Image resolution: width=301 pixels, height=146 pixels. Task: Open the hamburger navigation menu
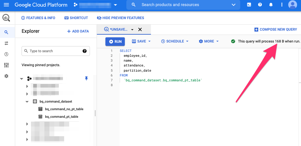6,5
